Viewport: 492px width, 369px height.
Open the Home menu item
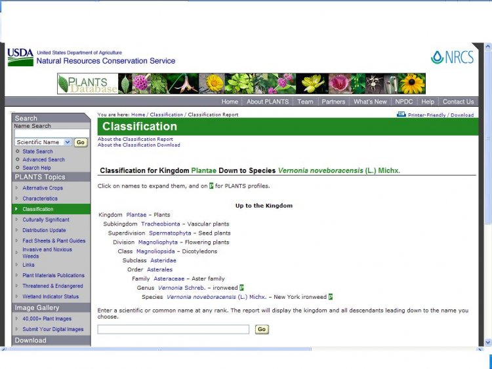[x=230, y=102]
